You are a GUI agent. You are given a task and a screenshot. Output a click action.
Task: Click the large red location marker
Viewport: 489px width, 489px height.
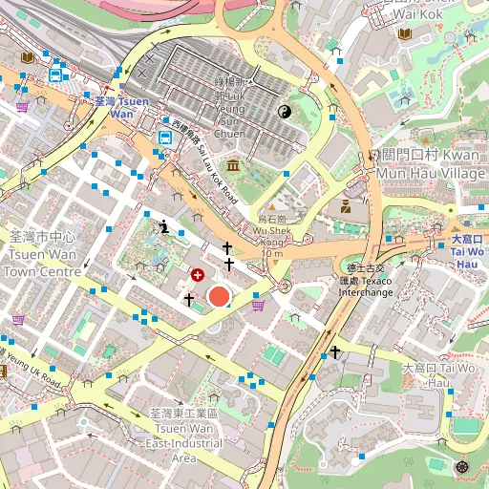coord(219,296)
